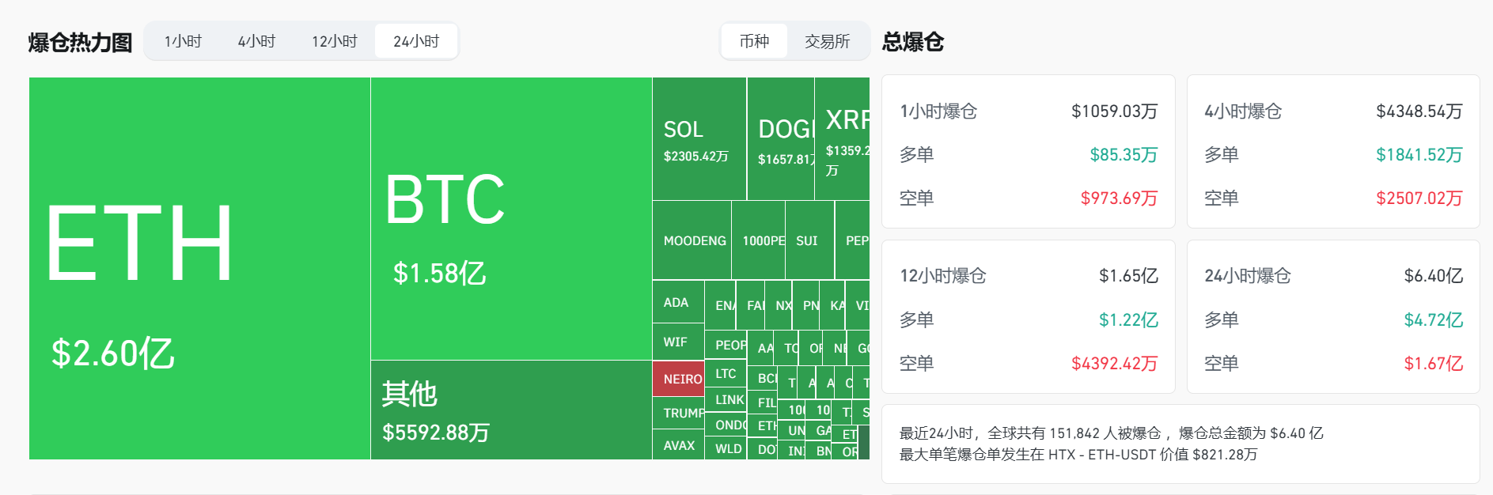Click the 总爆仓 heading
The height and width of the screenshot is (495, 1493).
coord(913,41)
